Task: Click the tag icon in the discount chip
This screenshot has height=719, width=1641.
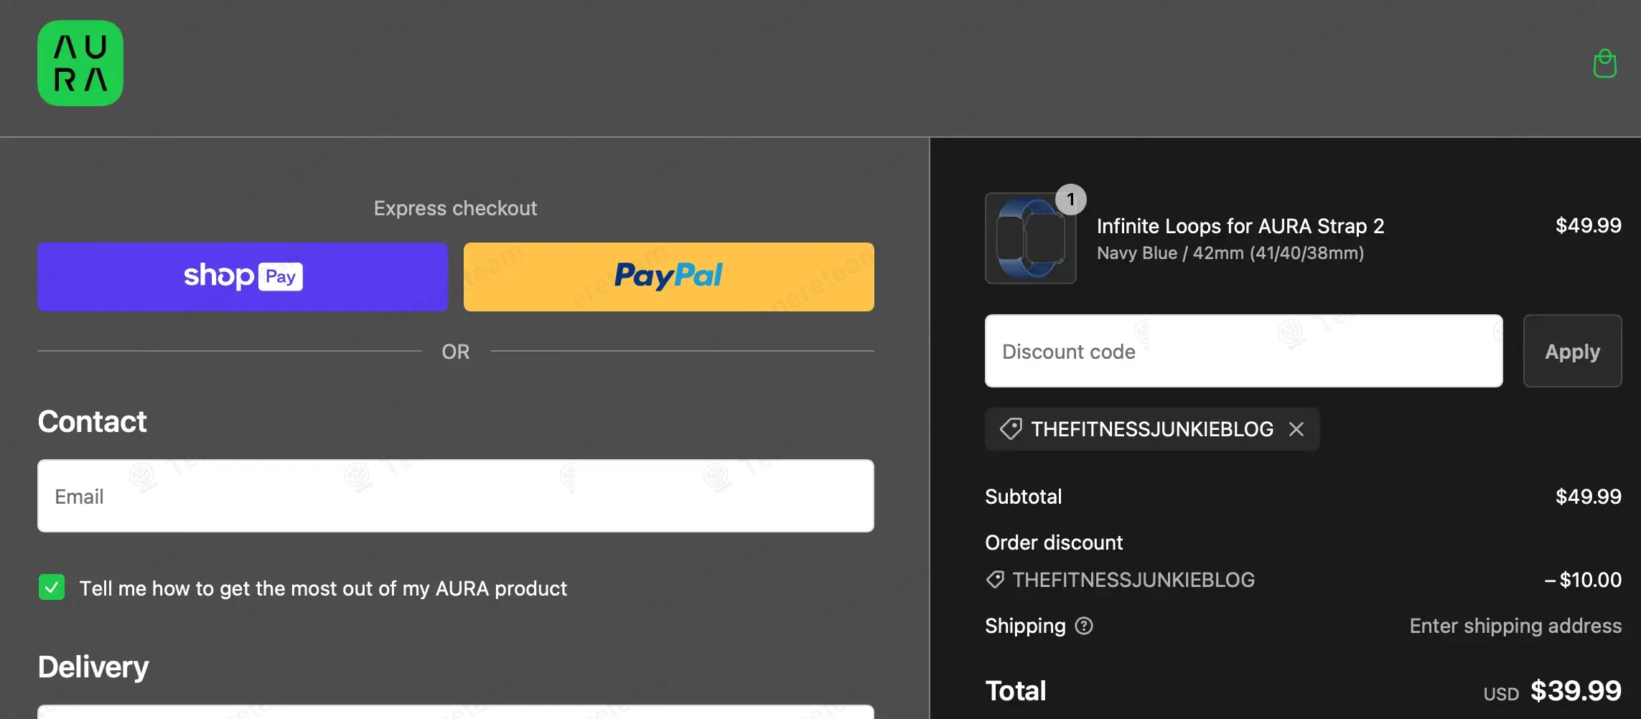Action: (x=1011, y=429)
